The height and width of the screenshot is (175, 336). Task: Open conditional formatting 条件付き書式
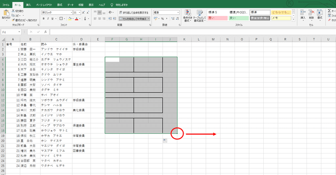point(187,16)
